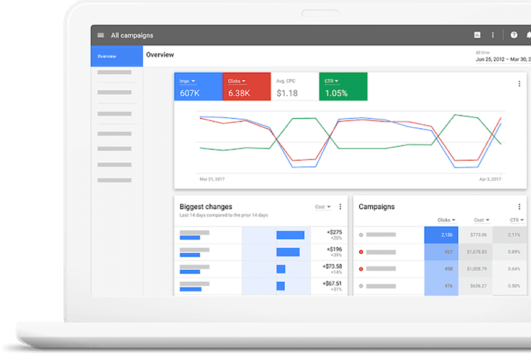Open the reports chart icon in header
The width and height of the screenshot is (531, 355).
click(x=477, y=35)
